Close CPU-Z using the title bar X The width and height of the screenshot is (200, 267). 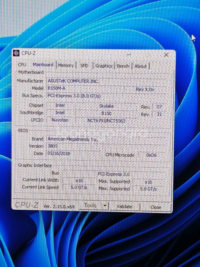pos(166,55)
